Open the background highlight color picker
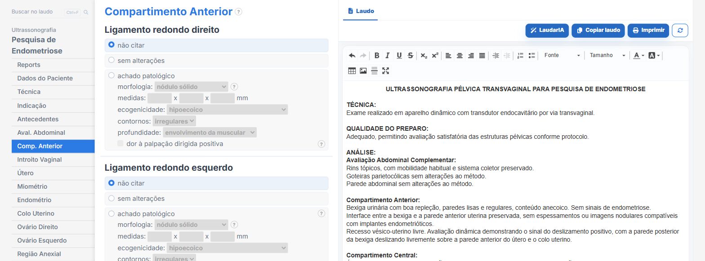Screen dimensions: 705x261 (x=654, y=55)
